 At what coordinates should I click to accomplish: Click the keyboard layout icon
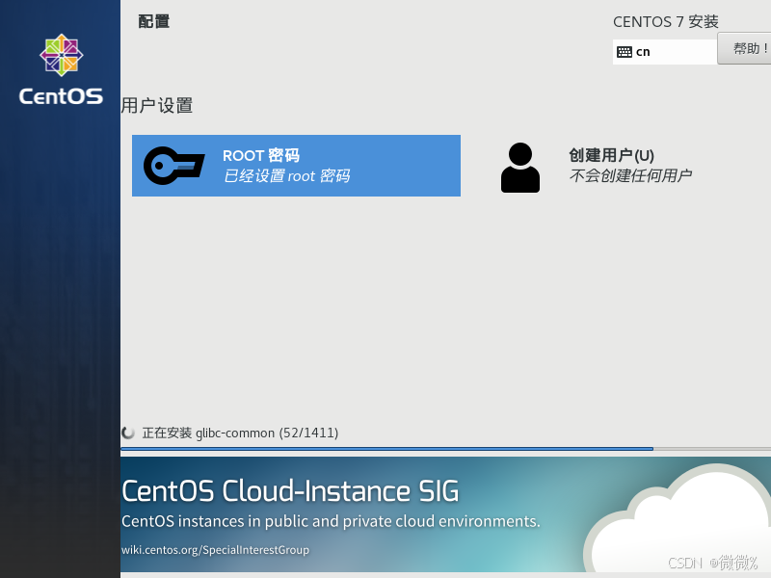tap(624, 52)
